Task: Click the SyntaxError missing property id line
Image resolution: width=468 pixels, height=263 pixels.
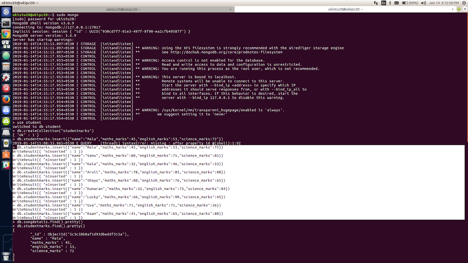Action: 127,143
